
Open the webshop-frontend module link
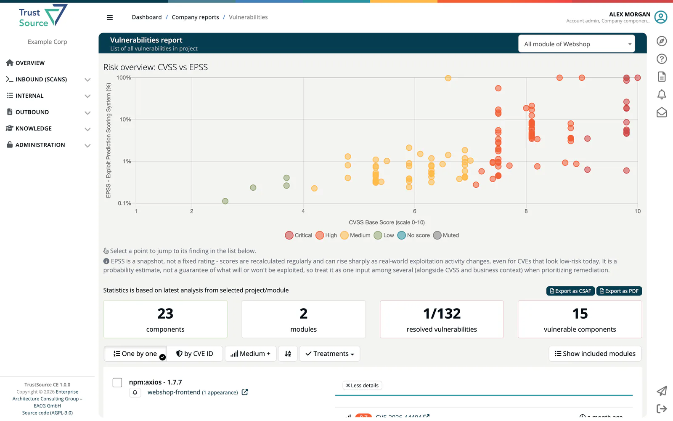pos(174,392)
